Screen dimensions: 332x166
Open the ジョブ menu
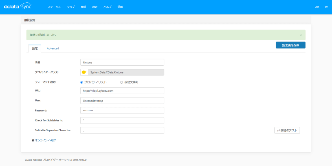71,7
